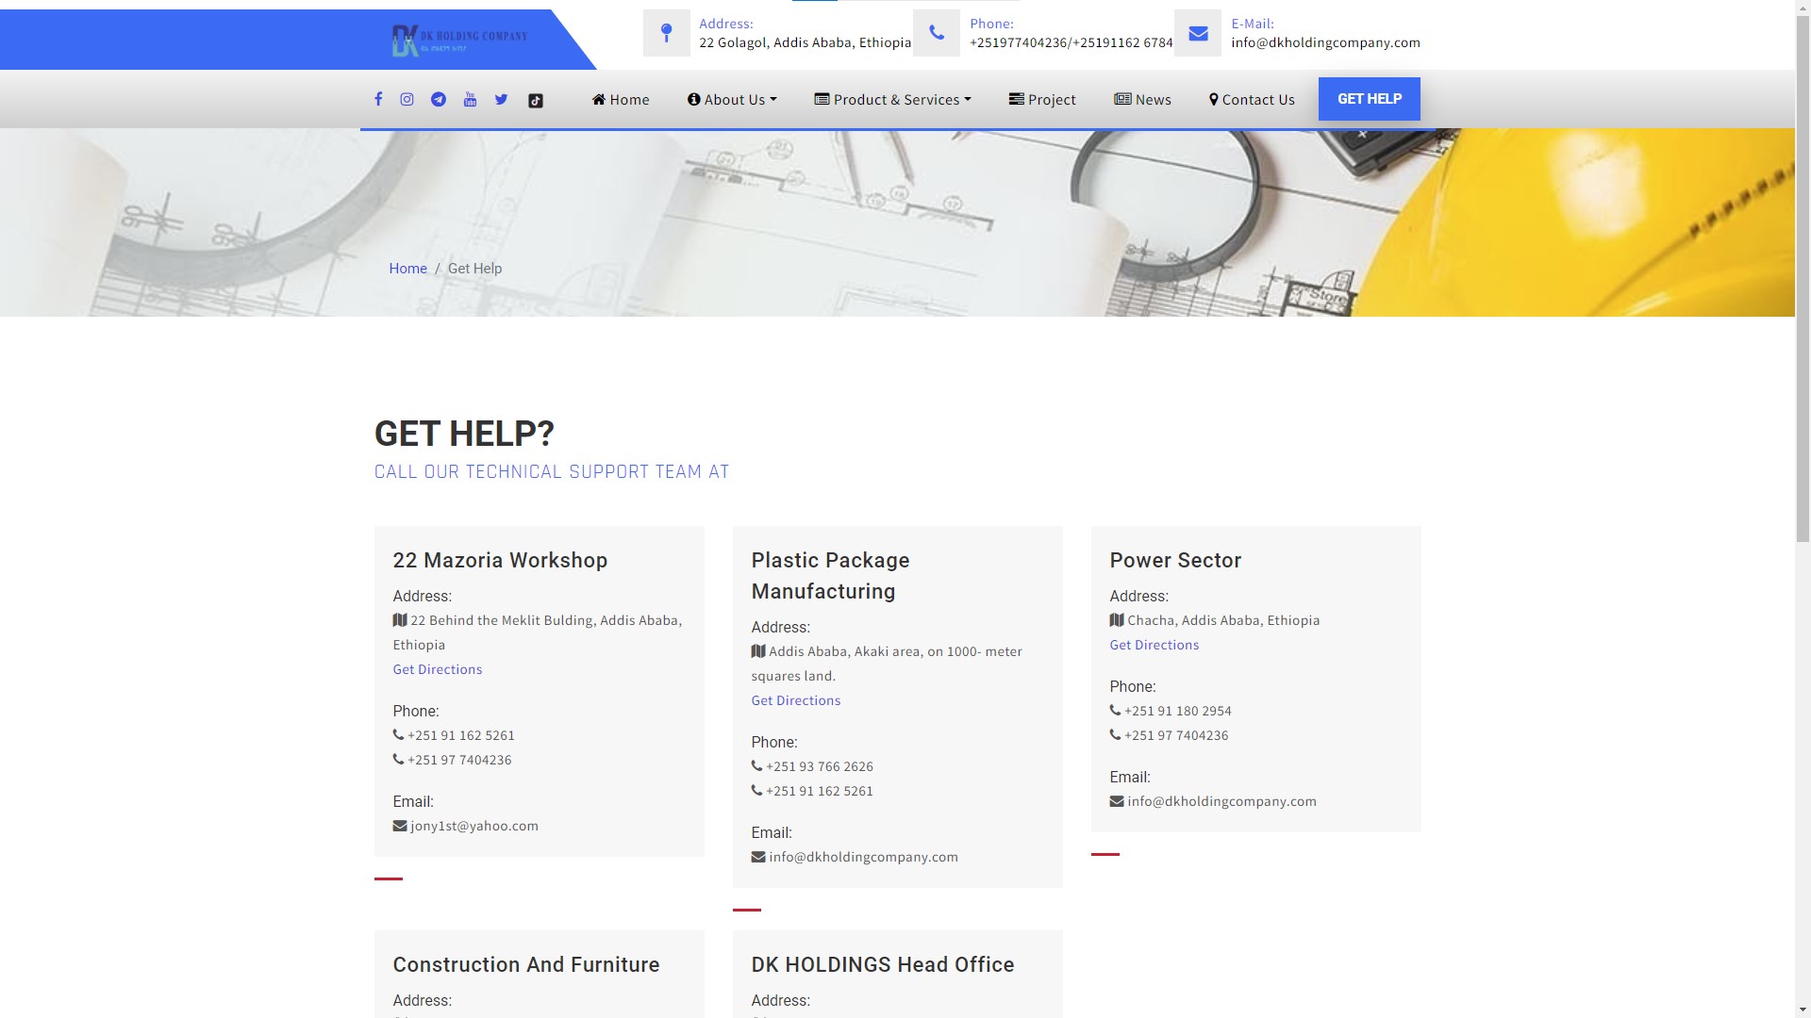The height and width of the screenshot is (1018, 1811).
Task: Open the YouTube social icon
Action: [470, 99]
